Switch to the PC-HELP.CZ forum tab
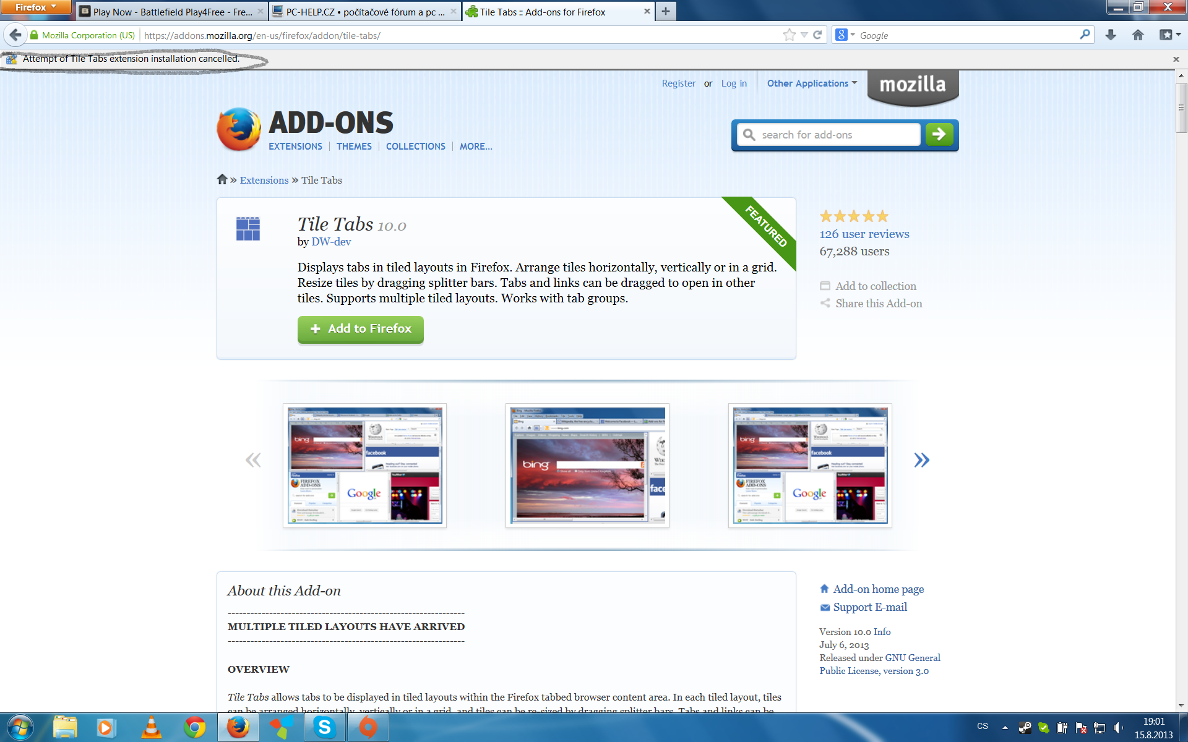Screen dimensions: 1188x742 point(364,12)
